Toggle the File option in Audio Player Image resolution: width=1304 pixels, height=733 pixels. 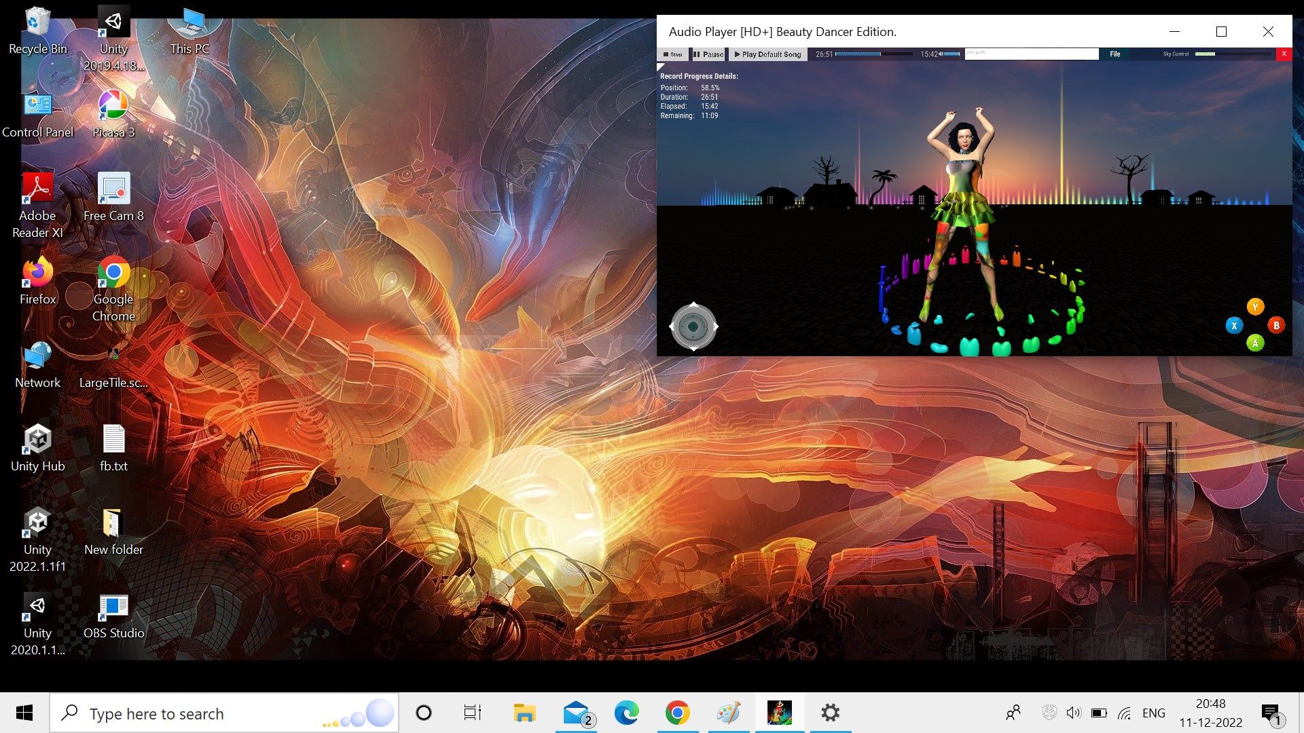1114,53
